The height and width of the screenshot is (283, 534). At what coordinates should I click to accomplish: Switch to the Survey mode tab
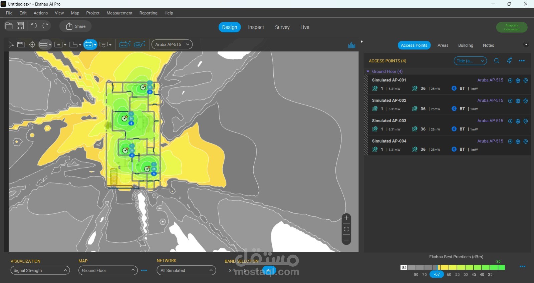(x=282, y=27)
